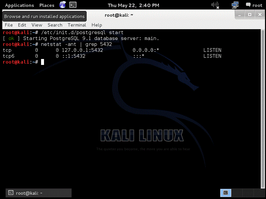This screenshot has height=199, width=266.
Task: Launch the Iceweasel browser globe icon
Action: click(x=63, y=5)
